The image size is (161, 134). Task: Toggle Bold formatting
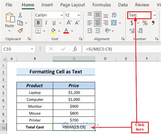pyautogui.click(x=38, y=23)
